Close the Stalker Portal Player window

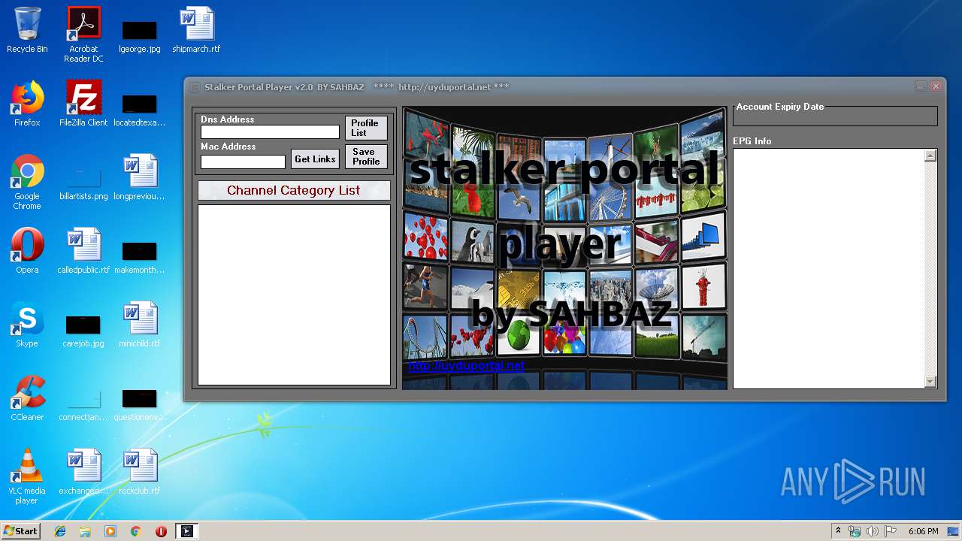[x=936, y=86]
